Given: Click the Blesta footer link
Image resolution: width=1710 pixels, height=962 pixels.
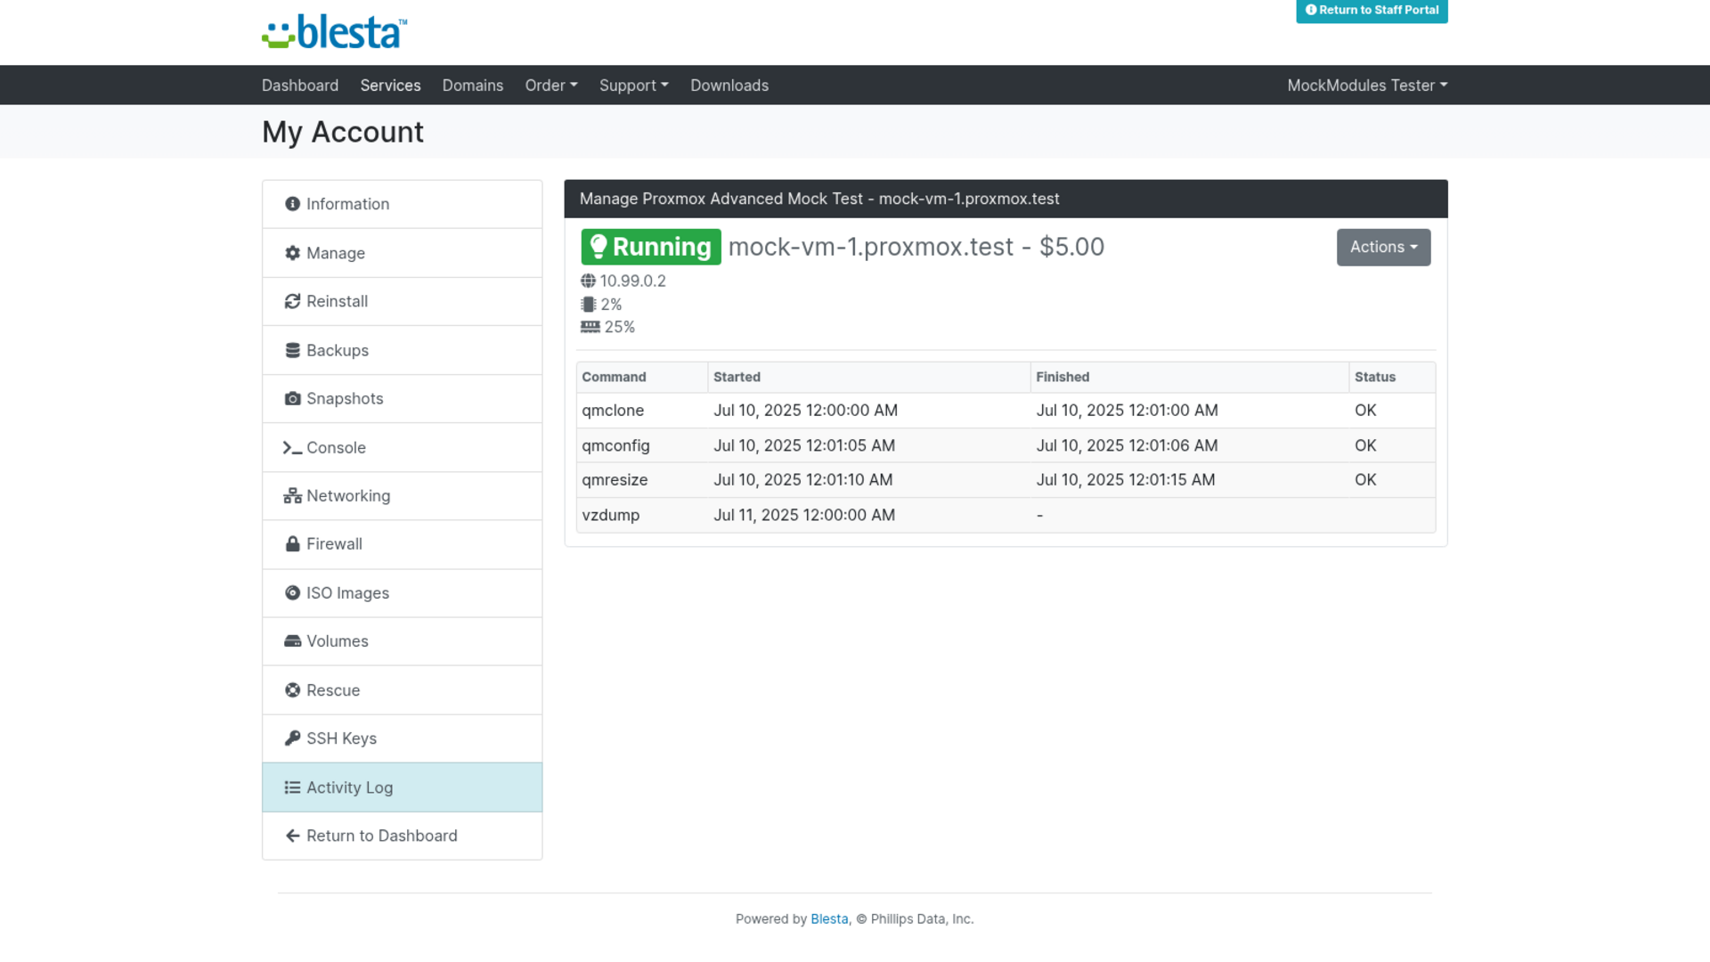Looking at the screenshot, I should coord(829,919).
